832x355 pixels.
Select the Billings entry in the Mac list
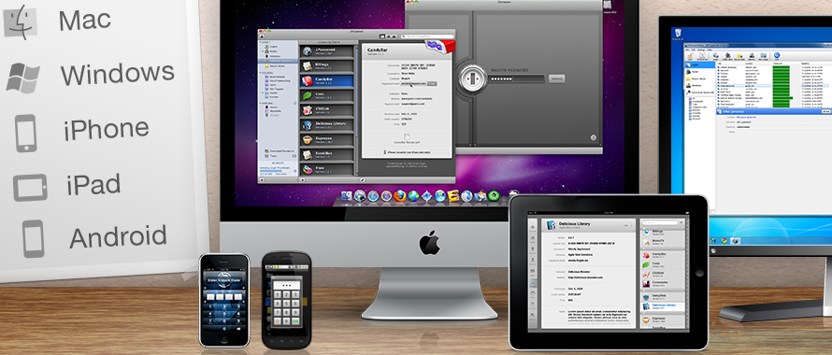[x=326, y=66]
